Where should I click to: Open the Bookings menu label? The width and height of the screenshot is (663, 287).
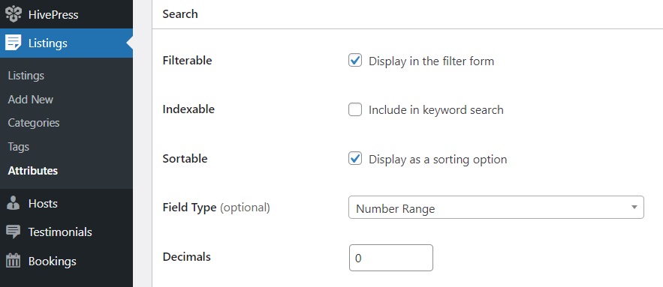coord(52,262)
